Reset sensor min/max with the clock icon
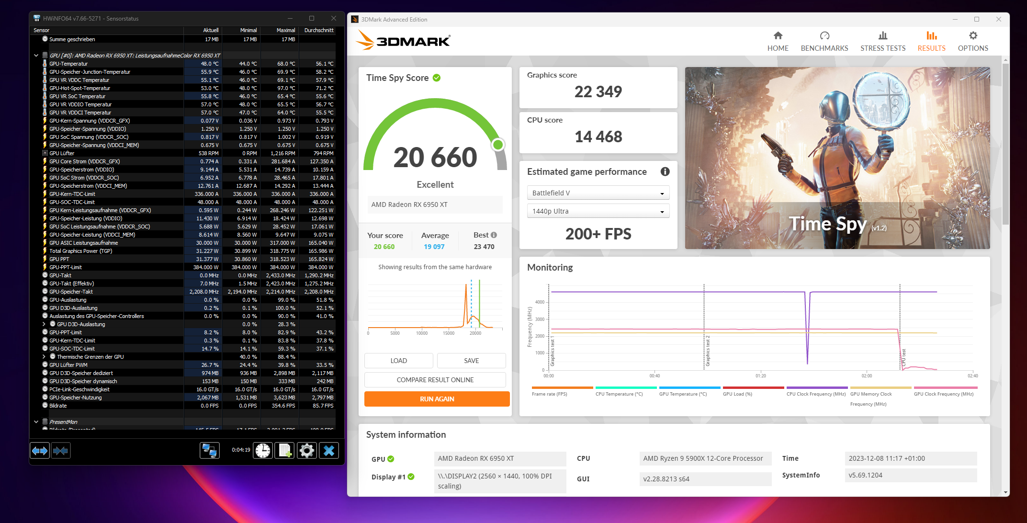Viewport: 1027px width, 523px height. (263, 451)
